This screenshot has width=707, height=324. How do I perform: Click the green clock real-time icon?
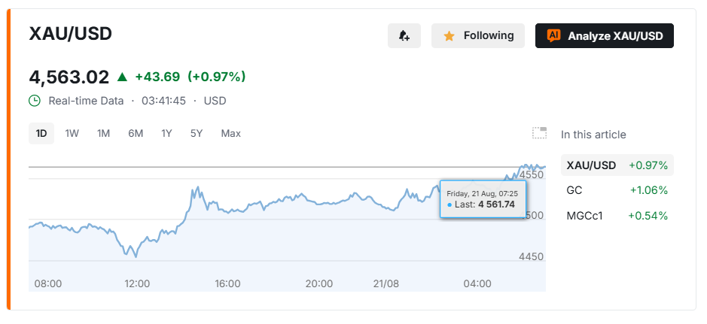(x=35, y=100)
